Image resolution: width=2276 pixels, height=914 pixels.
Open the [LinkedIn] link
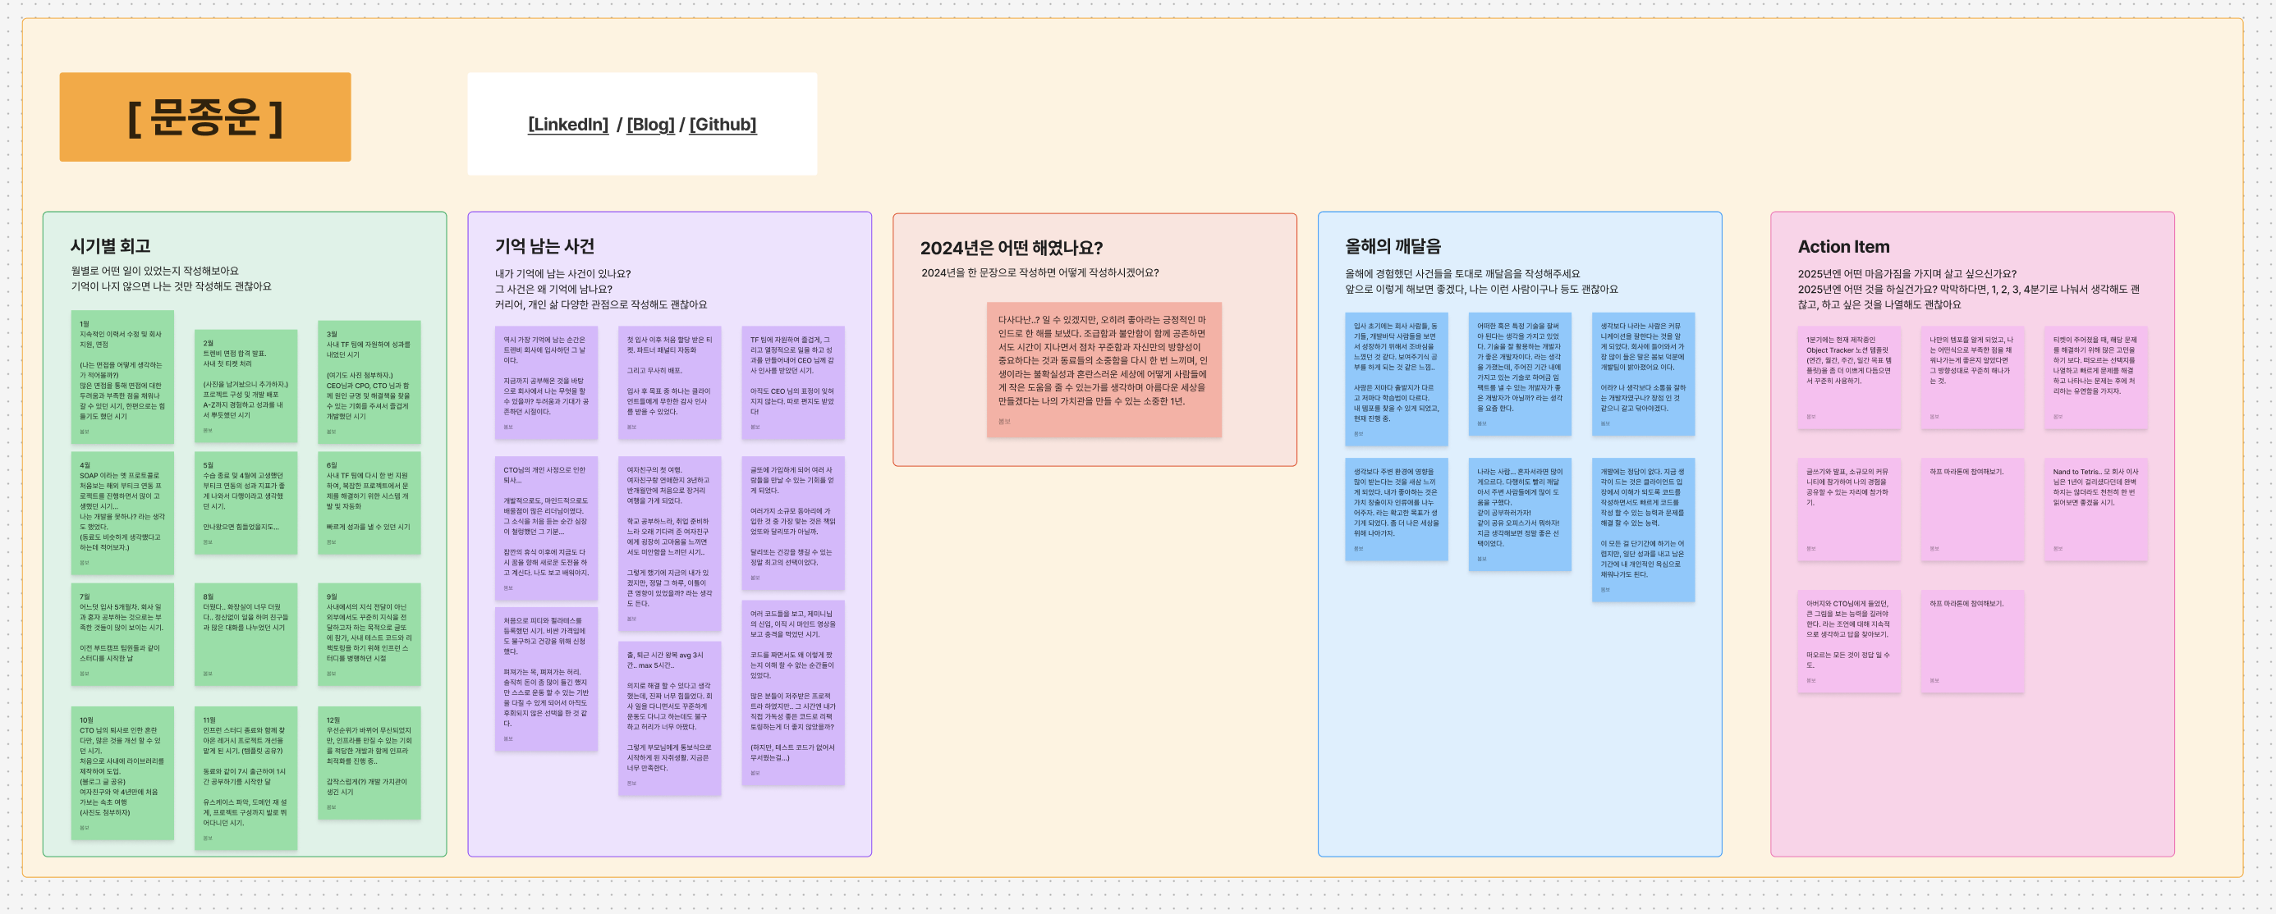(567, 125)
